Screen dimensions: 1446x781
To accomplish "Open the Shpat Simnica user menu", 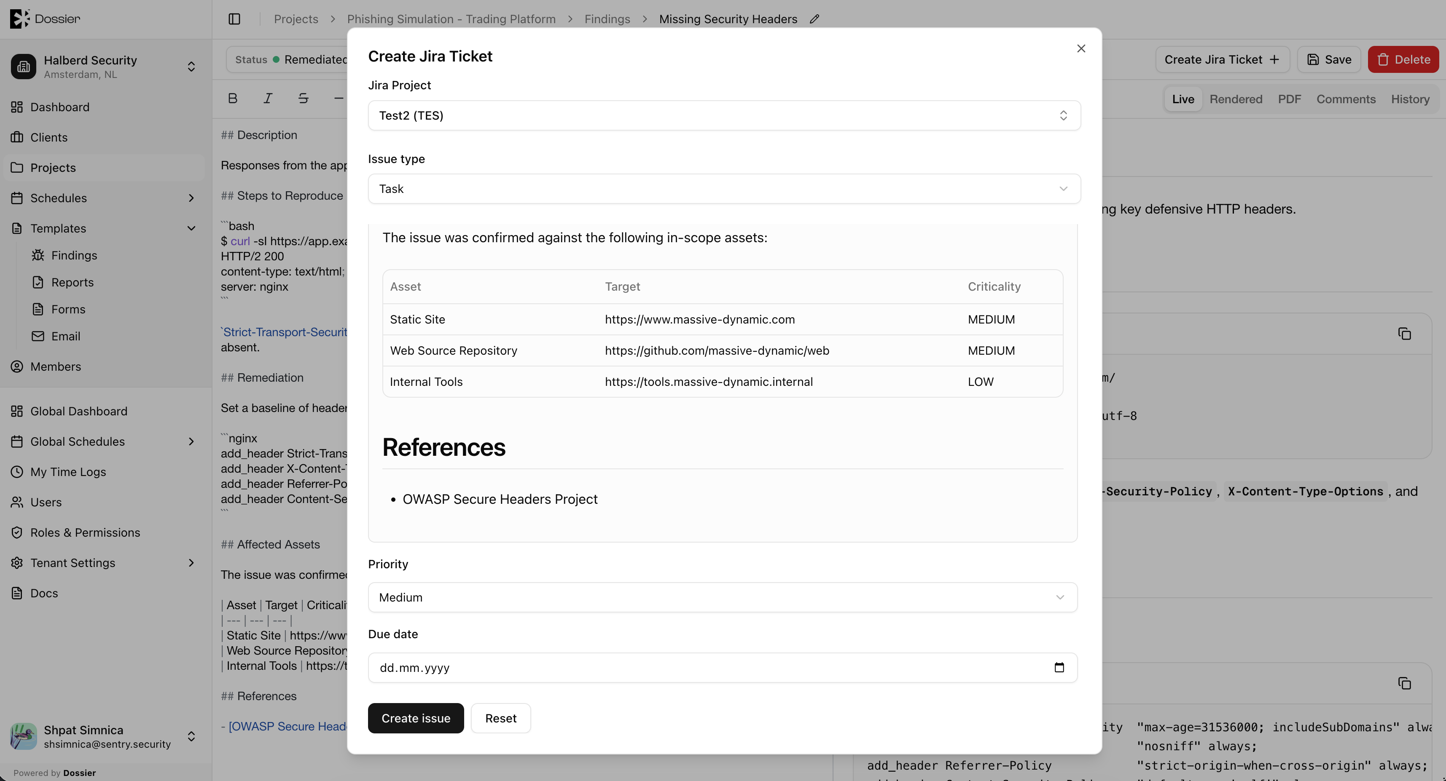I will pyautogui.click(x=105, y=736).
